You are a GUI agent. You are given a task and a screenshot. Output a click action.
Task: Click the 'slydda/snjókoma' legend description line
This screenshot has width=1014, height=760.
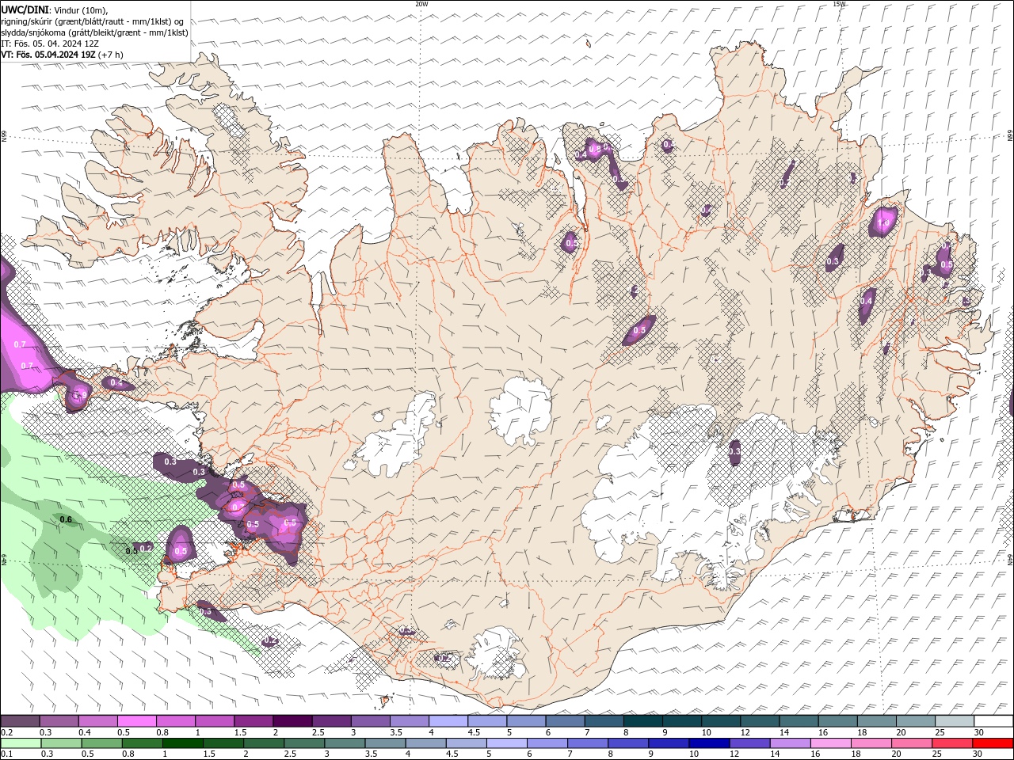94,32
